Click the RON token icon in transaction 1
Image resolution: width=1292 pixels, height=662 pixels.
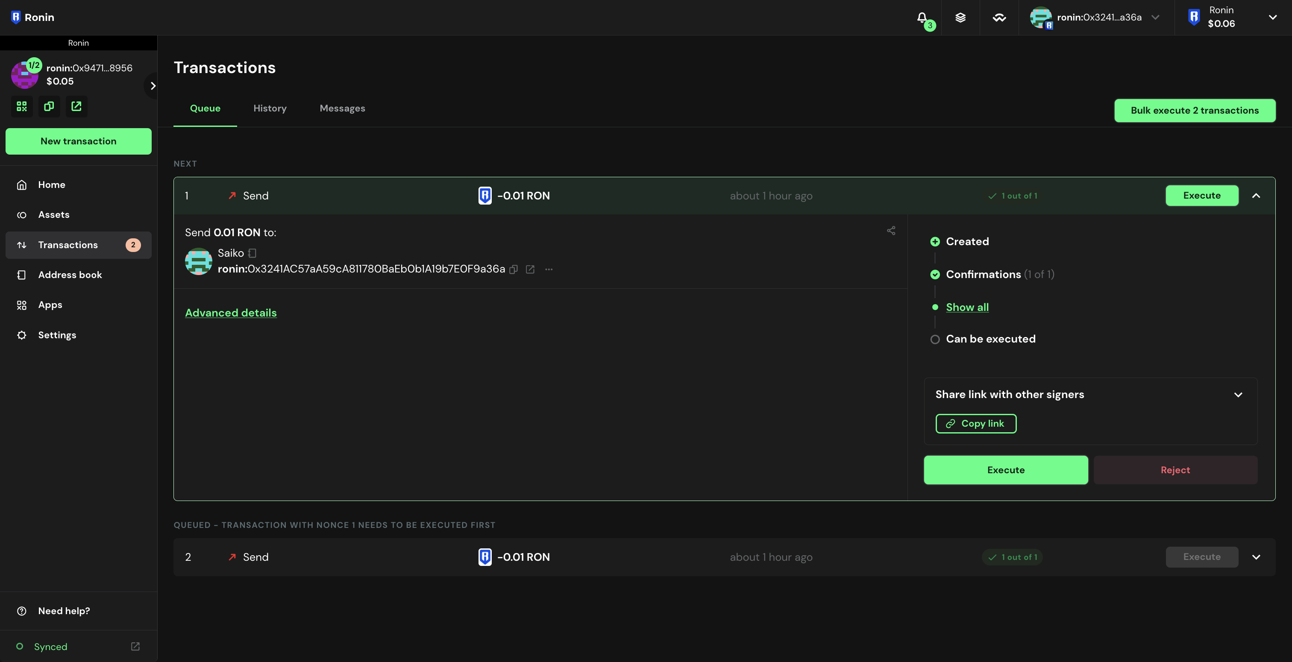(485, 196)
